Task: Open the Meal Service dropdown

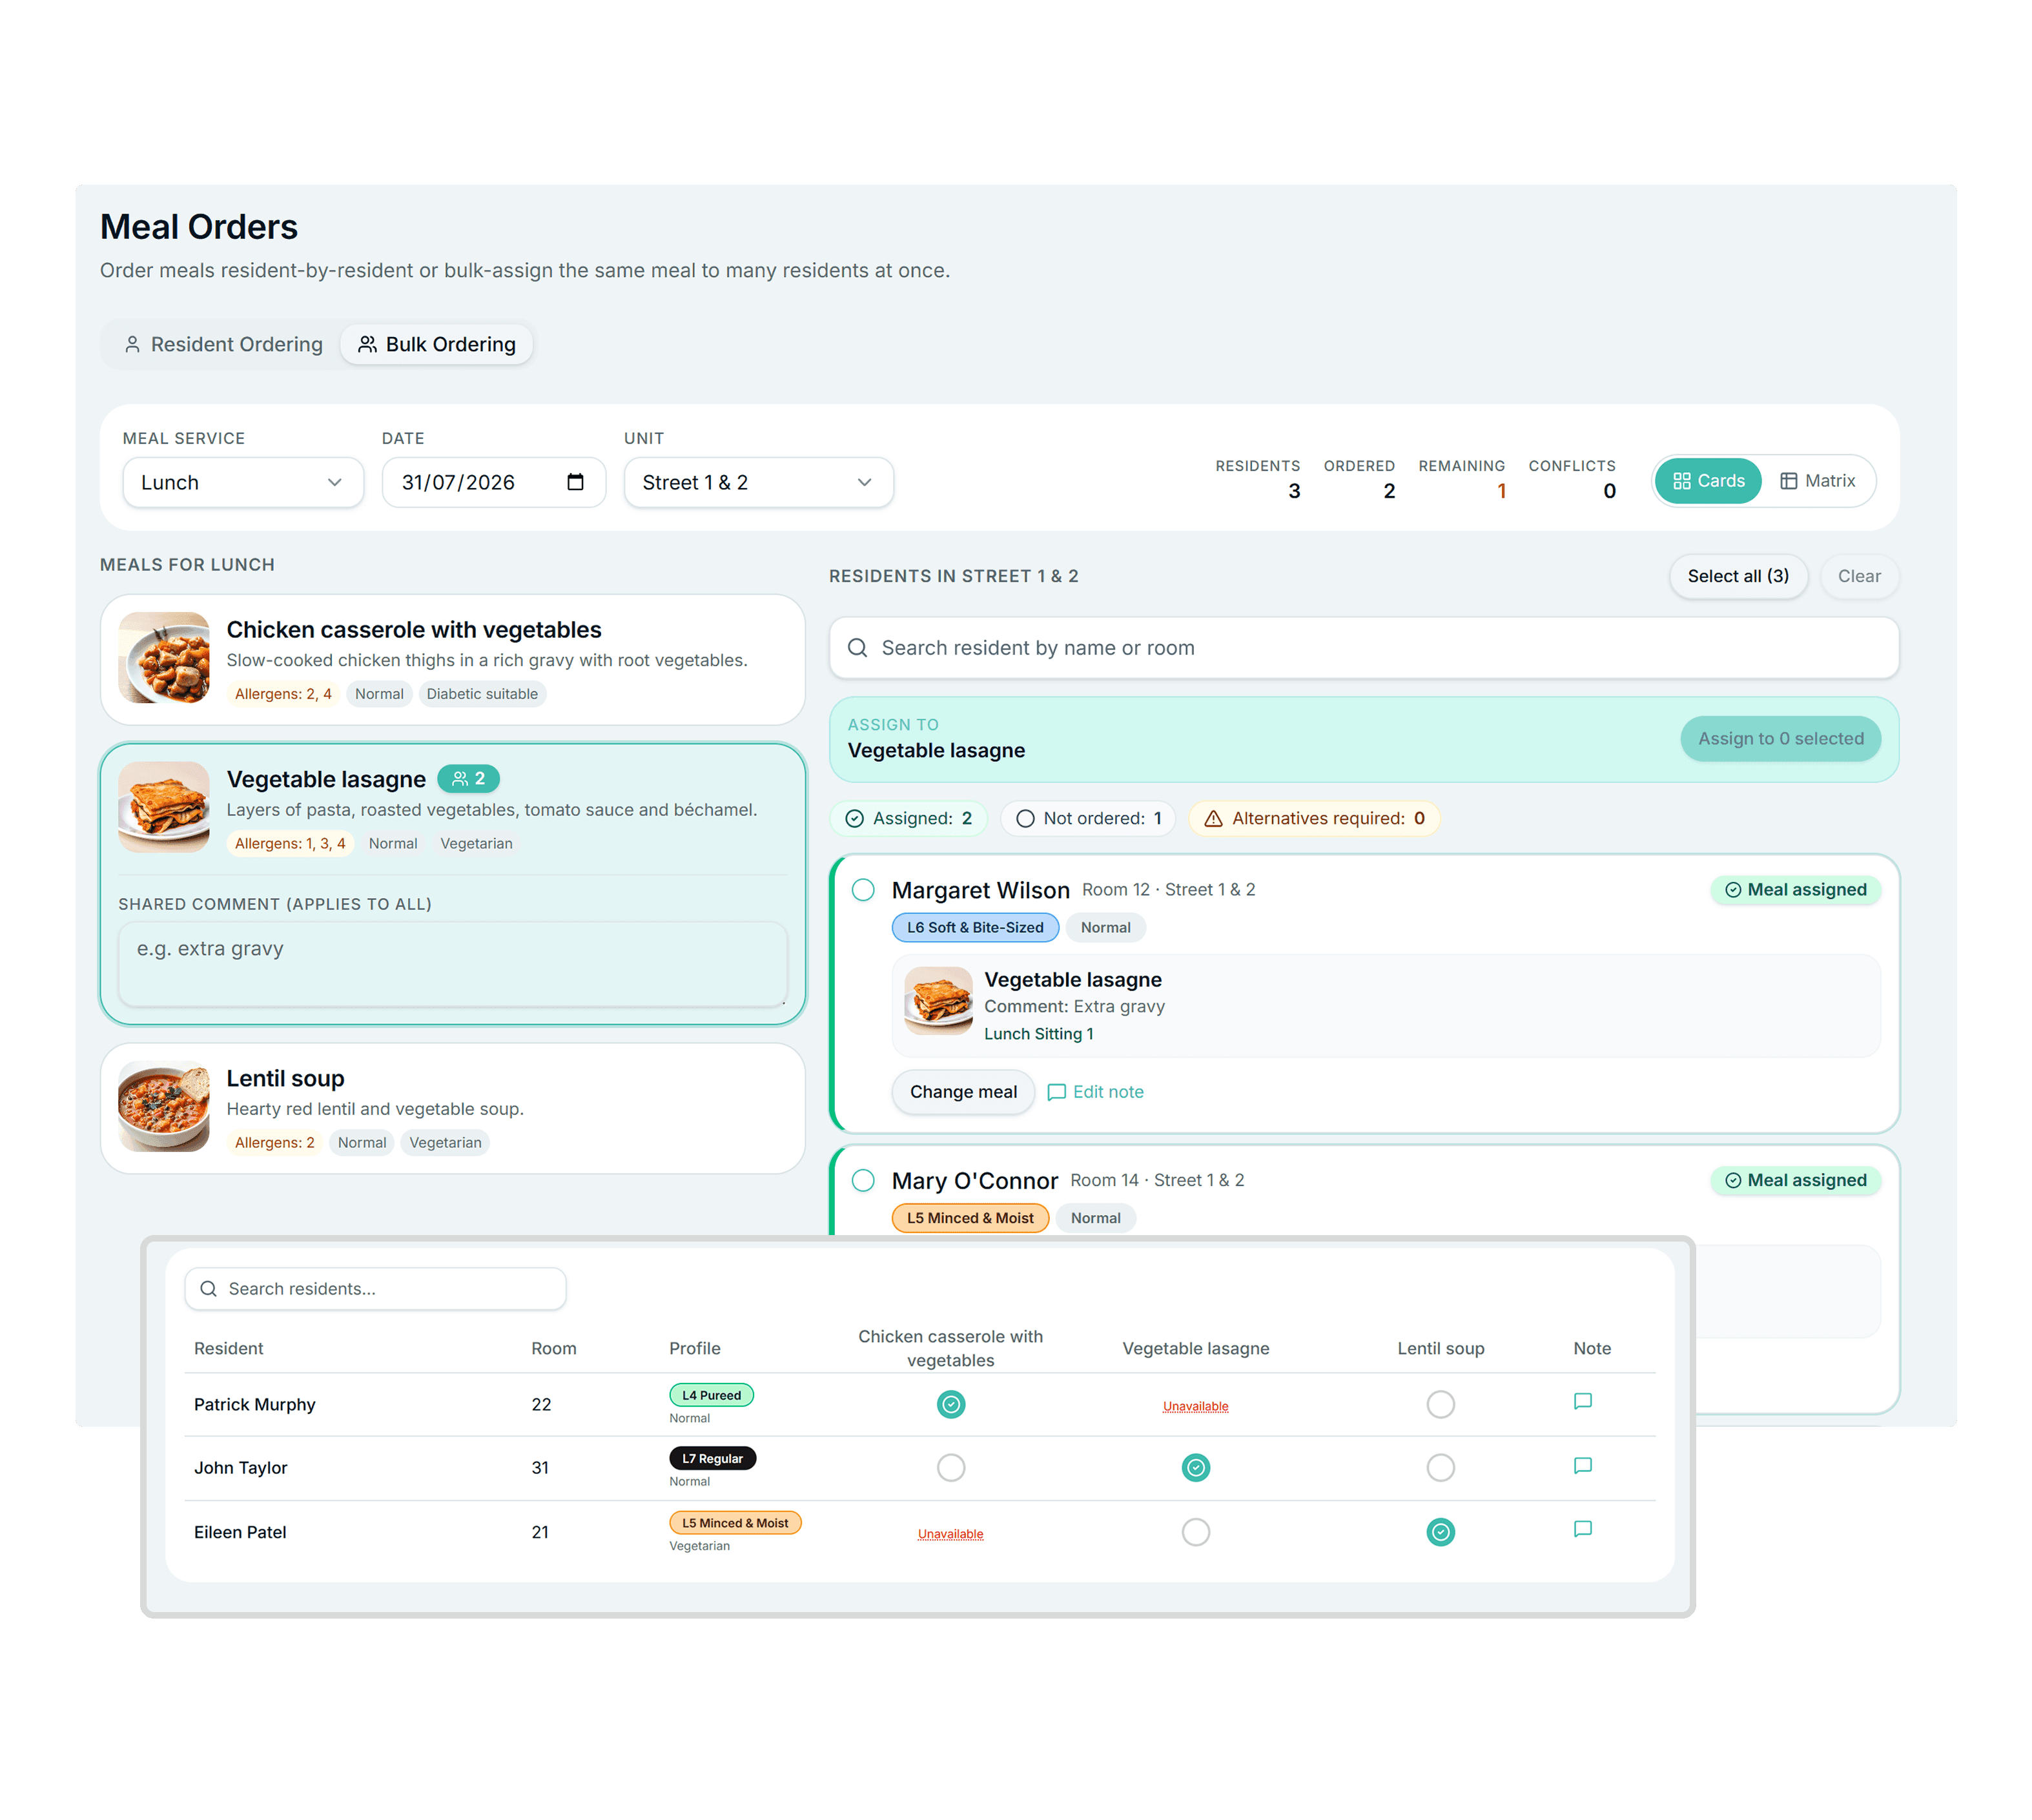Action: [x=243, y=483]
